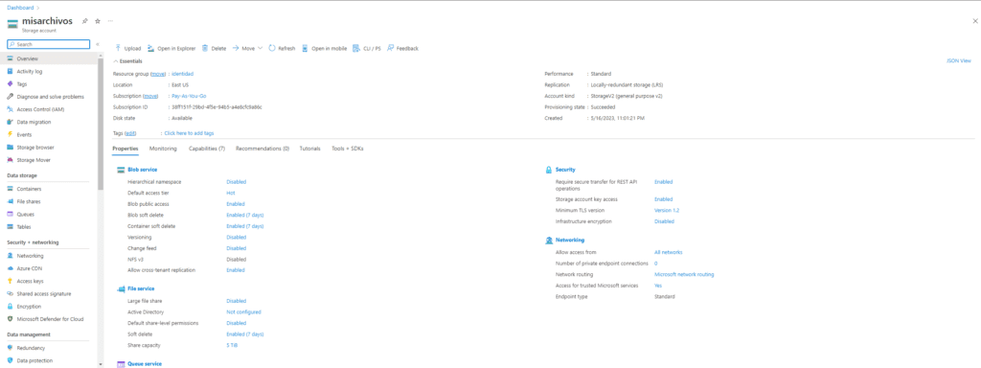Open the Tutorials tab
This screenshot has height=368, width=981.
pyautogui.click(x=310, y=149)
